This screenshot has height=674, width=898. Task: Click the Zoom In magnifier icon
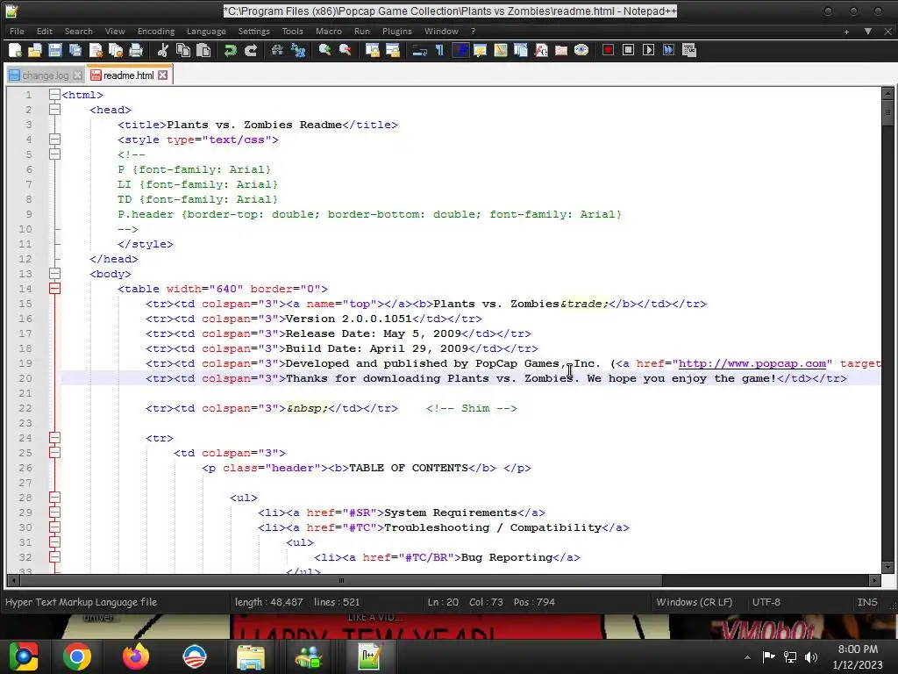tap(324, 50)
